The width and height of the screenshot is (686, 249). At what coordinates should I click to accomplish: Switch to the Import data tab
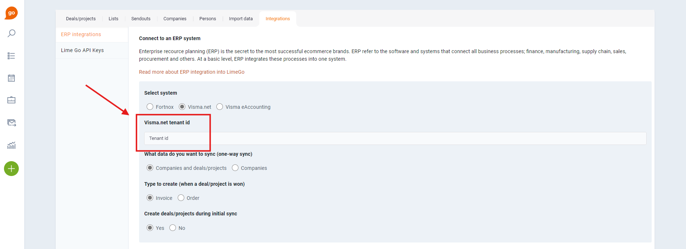(241, 19)
